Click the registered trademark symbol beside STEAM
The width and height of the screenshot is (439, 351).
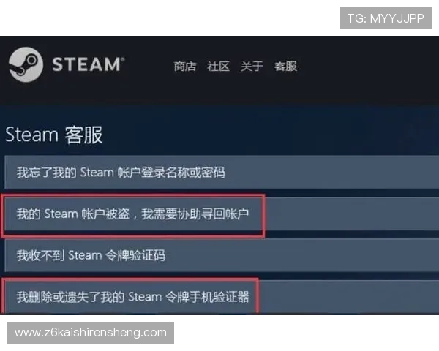pos(123,59)
